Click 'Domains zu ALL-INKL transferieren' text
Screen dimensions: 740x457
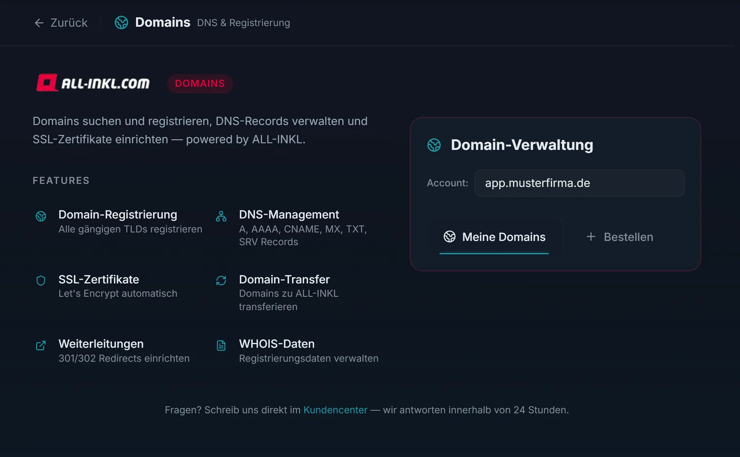(x=289, y=300)
